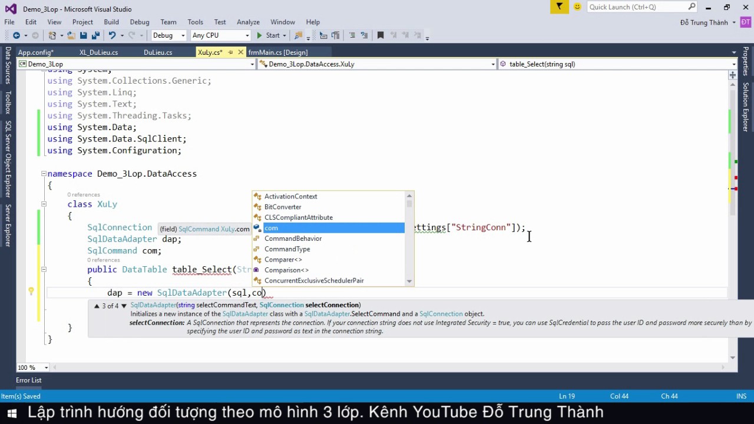Collapse the XuLy class outline region
The height and width of the screenshot is (424, 754).
tap(44, 204)
